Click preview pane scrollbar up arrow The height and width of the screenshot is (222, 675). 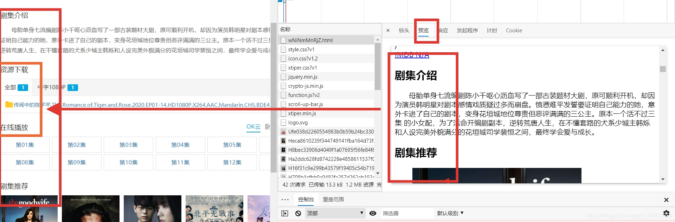(663, 50)
